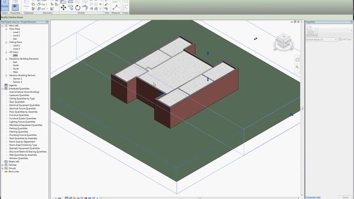Click the Properties help link
The image size is (354, 199).
313,197
